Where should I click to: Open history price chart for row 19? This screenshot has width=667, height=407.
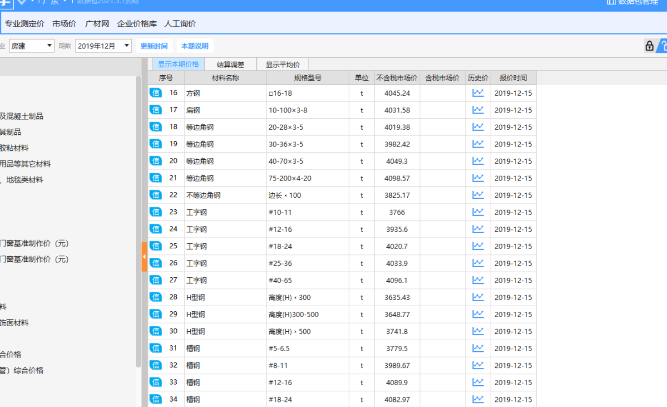pos(478,144)
